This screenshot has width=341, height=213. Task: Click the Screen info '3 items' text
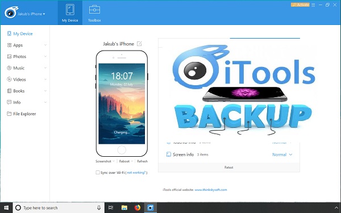203,154
